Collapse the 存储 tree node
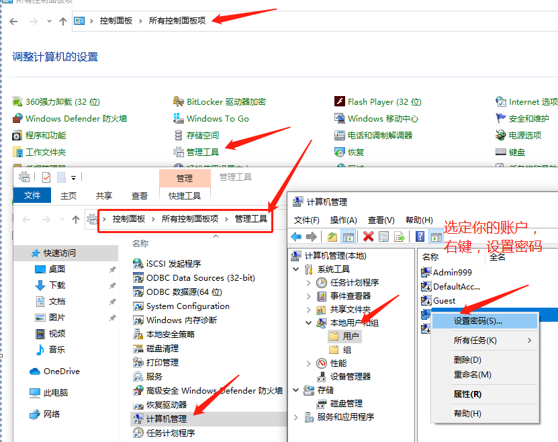 coord(295,390)
